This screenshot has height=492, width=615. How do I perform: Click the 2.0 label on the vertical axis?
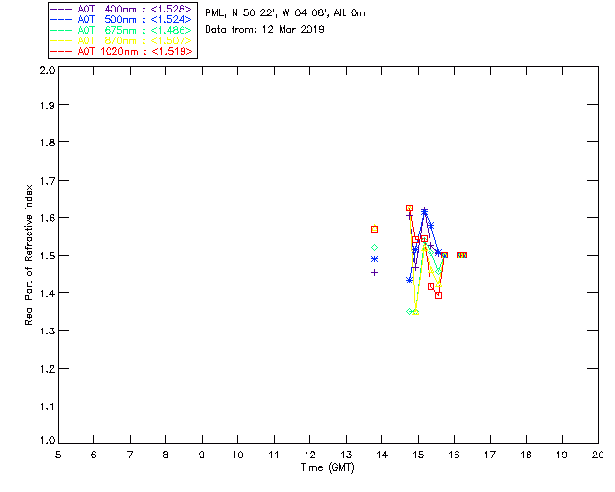point(47,70)
